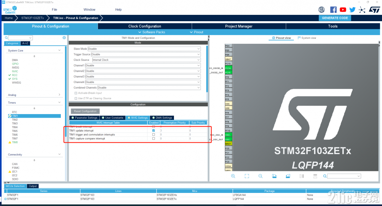Open the Slave Mode dropdown
Image resolution: width=382 pixels, height=206 pixels.
[x=144, y=49]
